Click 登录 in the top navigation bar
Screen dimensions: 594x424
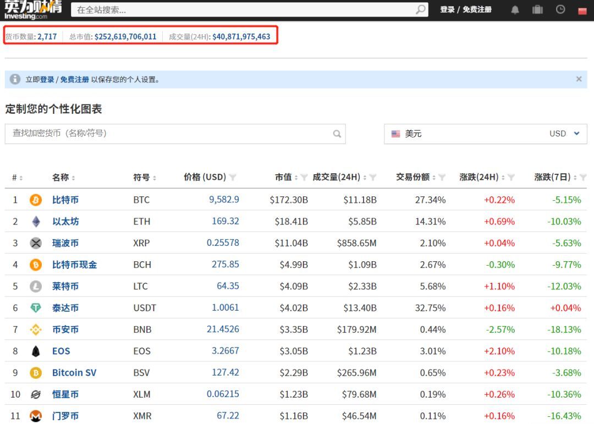[447, 9]
